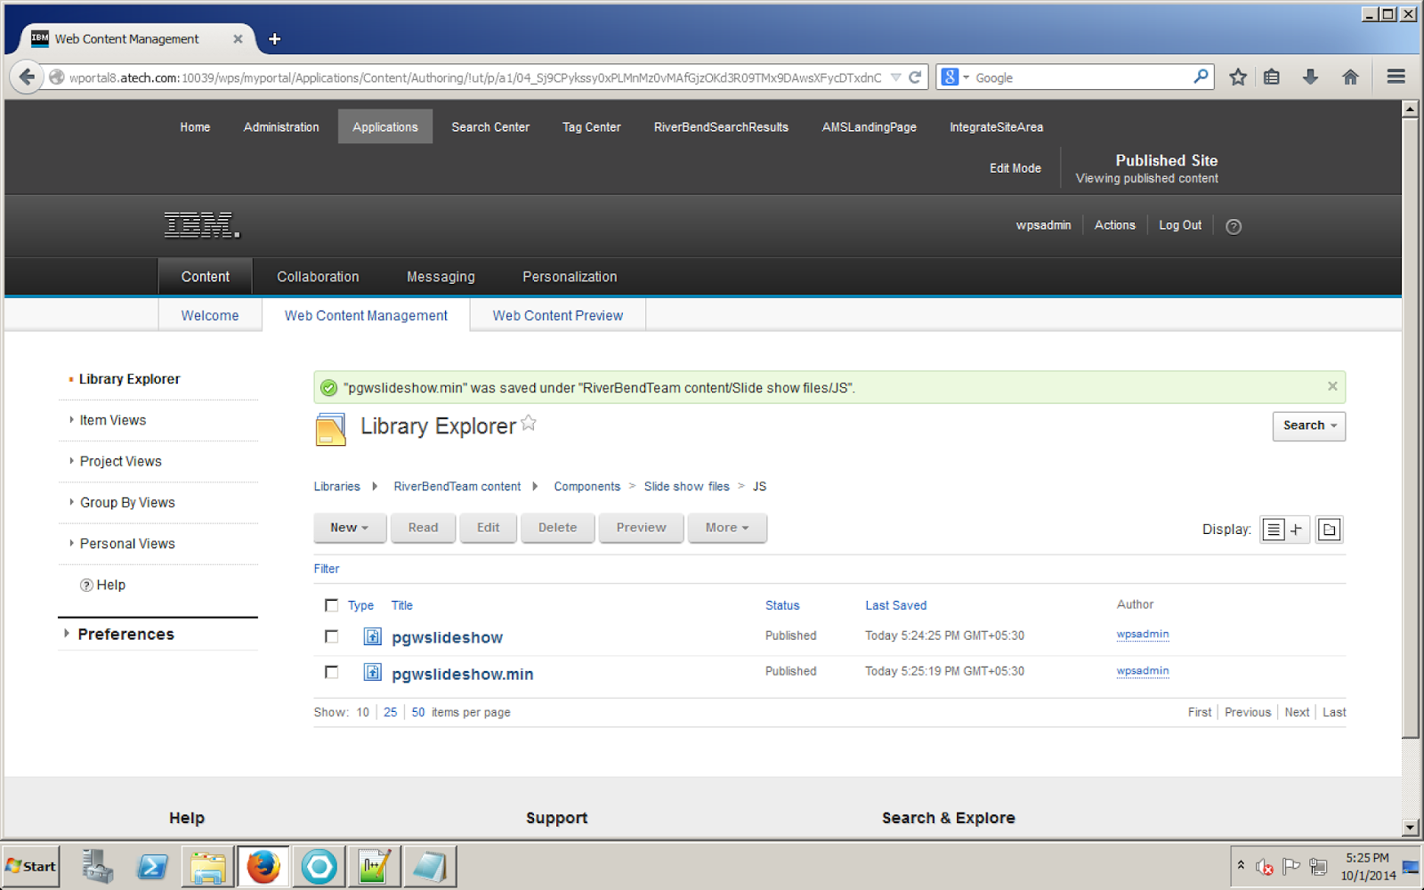
Task: Open the Search dropdown button
Action: [1309, 425]
